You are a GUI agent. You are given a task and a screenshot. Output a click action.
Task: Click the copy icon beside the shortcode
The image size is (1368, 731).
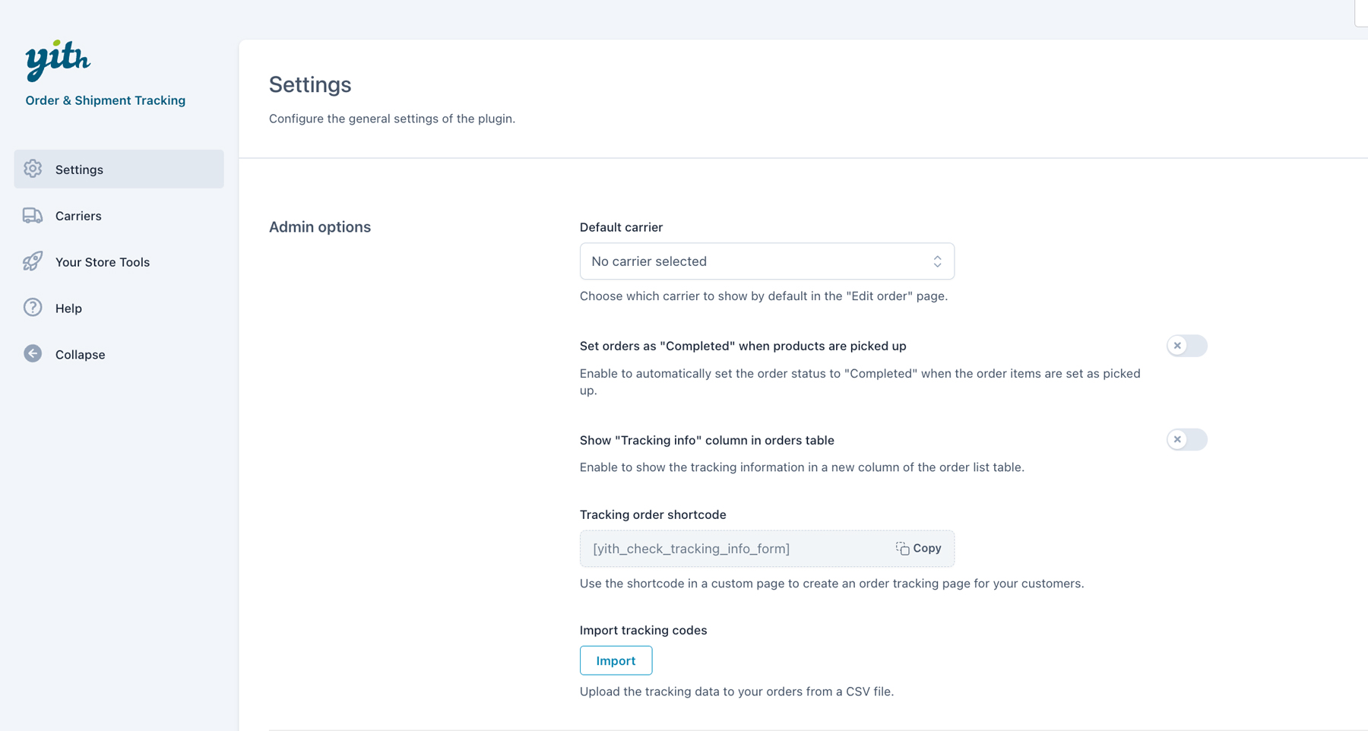tap(902, 549)
